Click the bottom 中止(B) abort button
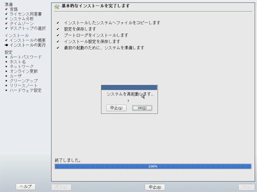The width and height of the screenshot is (257, 192). [155, 187]
